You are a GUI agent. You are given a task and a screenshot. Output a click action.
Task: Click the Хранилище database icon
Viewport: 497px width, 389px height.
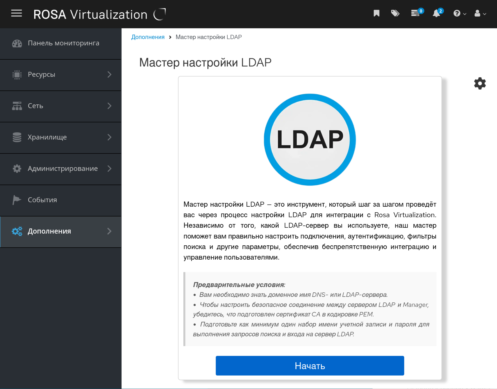(x=17, y=137)
